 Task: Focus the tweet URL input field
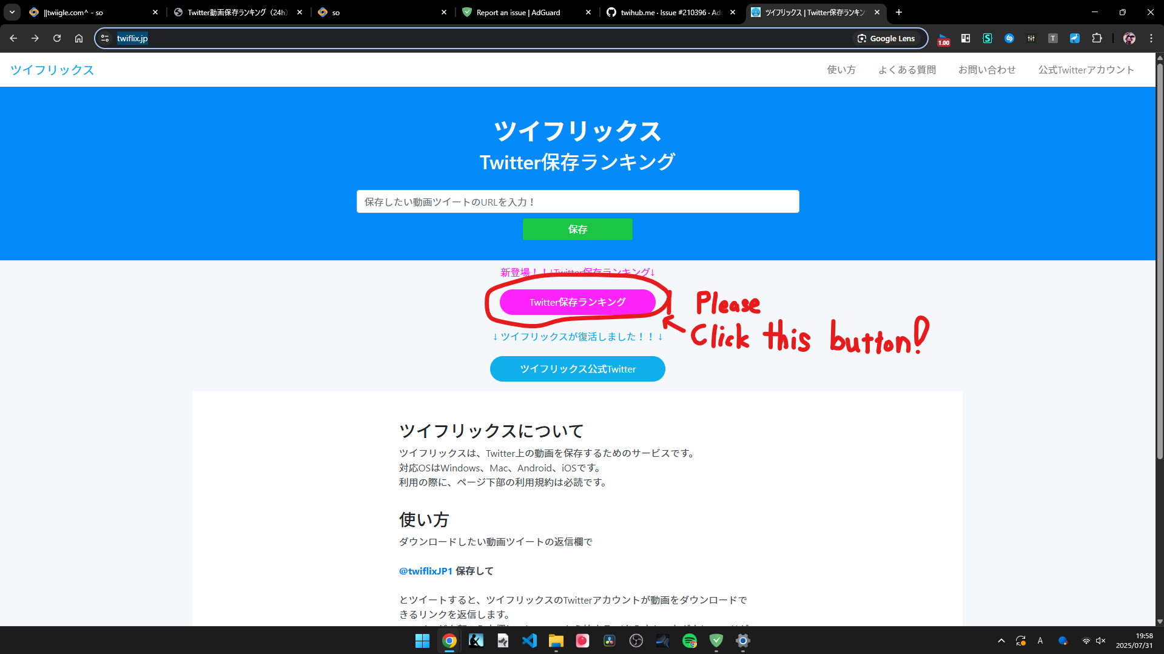pyautogui.click(x=577, y=201)
